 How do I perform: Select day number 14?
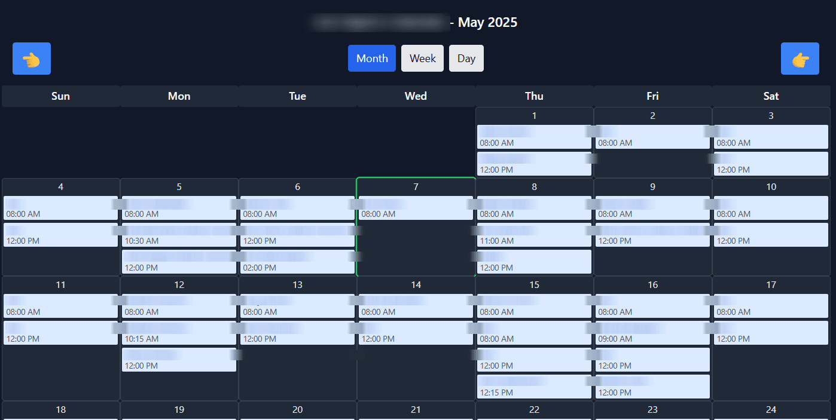[x=416, y=285]
